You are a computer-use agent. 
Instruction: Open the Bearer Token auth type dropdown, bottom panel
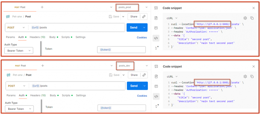tap(19, 109)
